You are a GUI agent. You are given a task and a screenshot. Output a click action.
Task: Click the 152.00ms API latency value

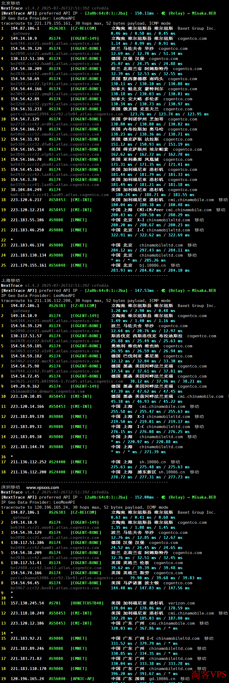click(144, 497)
